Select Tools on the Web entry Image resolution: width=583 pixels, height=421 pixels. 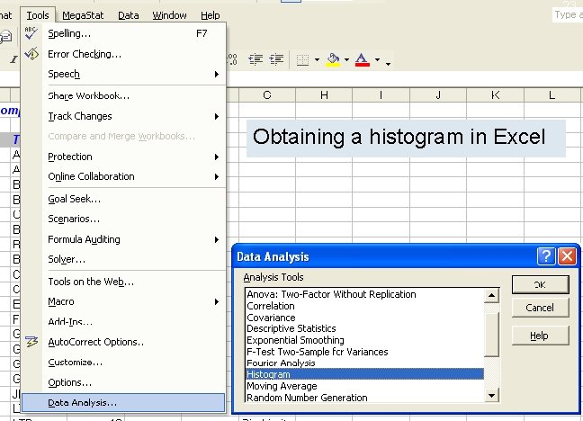[123, 282]
